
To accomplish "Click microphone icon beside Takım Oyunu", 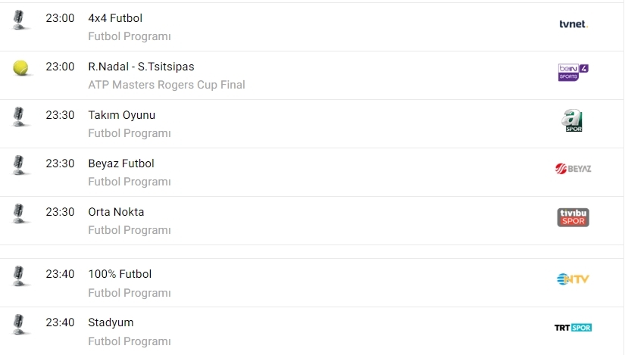I will pos(20,117).
